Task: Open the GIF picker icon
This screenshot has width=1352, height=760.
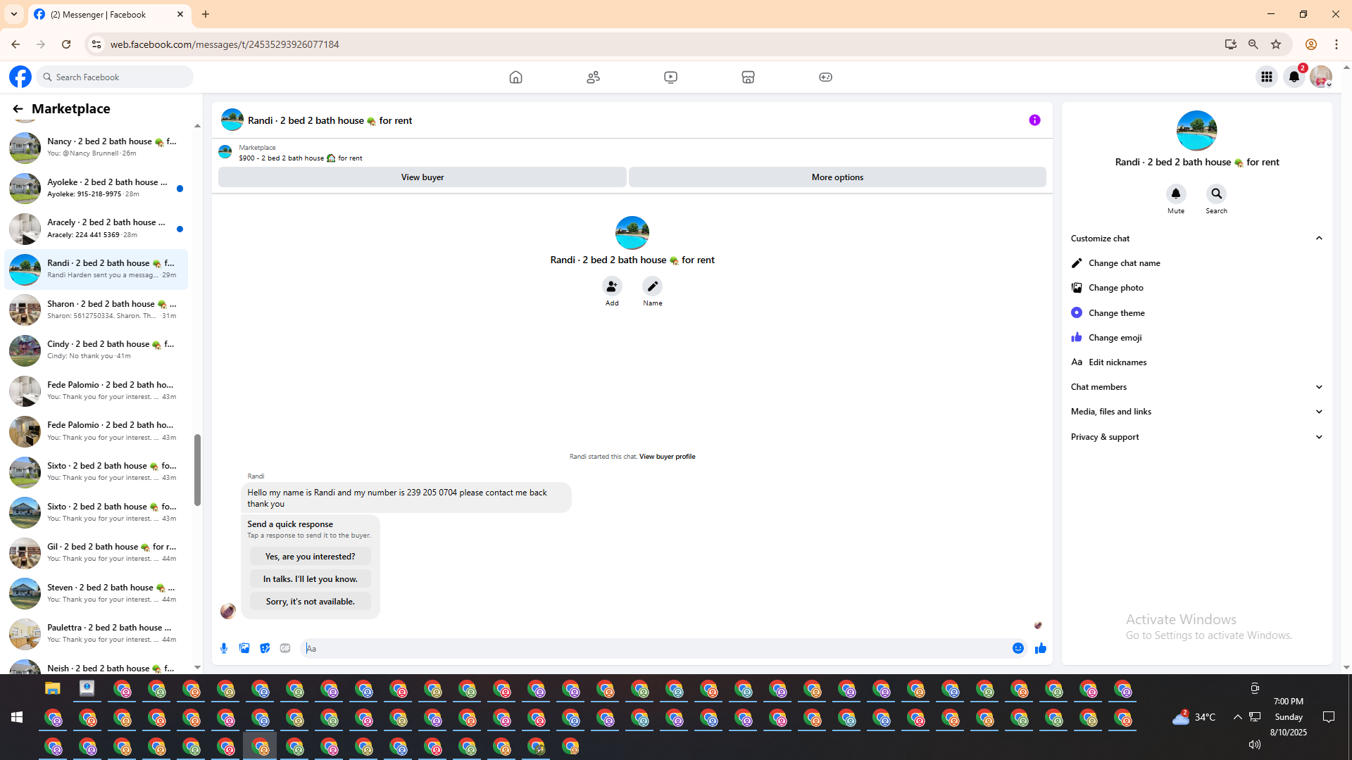Action: (x=285, y=648)
